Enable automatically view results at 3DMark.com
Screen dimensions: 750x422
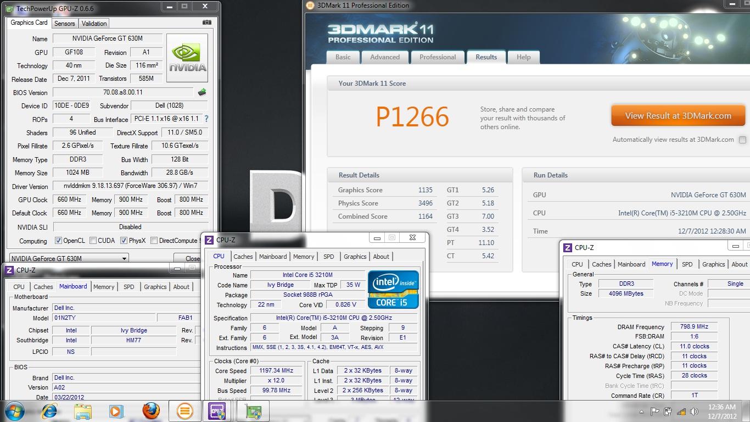(x=742, y=140)
